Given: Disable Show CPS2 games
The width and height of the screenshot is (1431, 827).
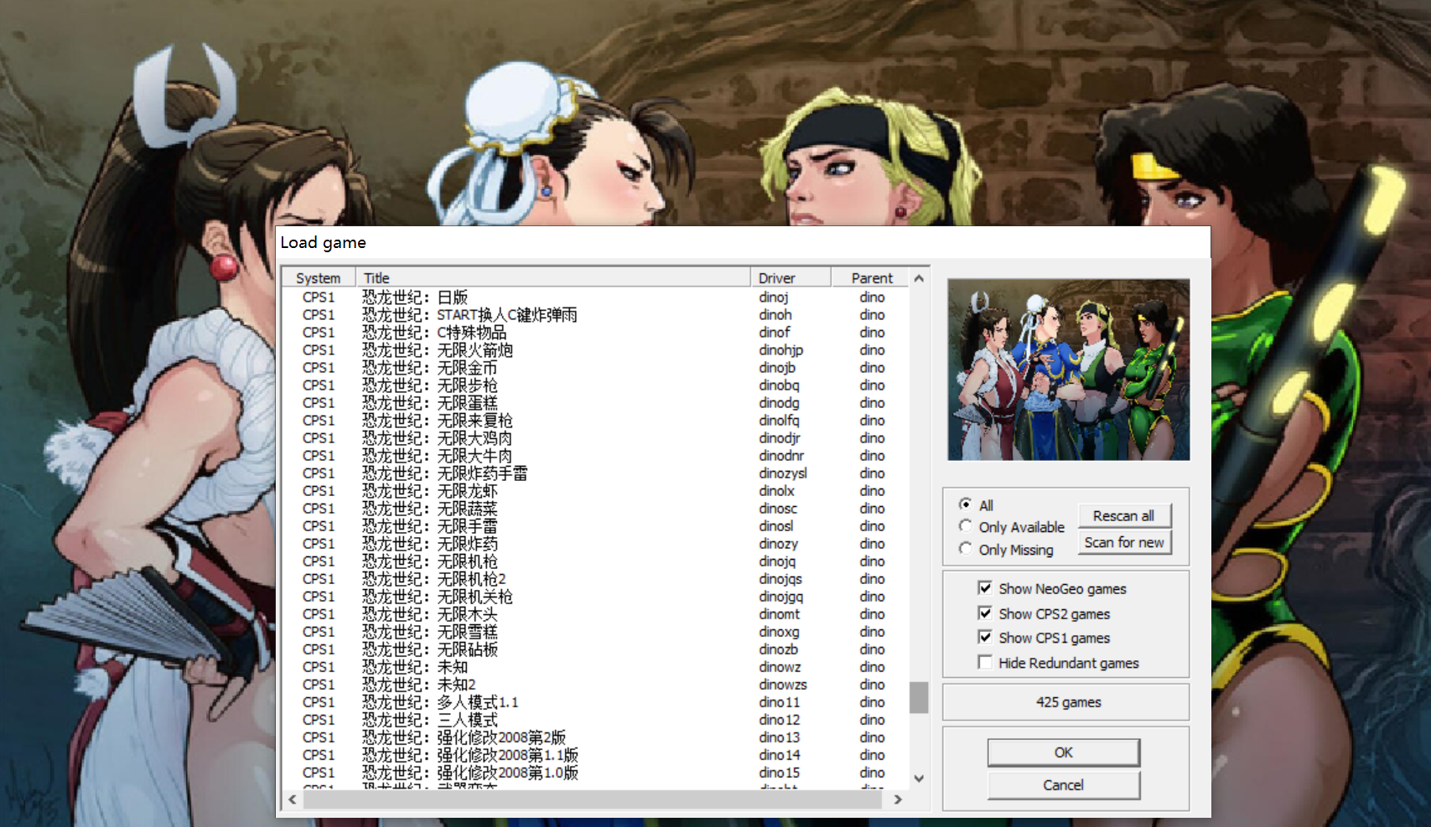Looking at the screenshot, I should pyautogui.click(x=985, y=612).
